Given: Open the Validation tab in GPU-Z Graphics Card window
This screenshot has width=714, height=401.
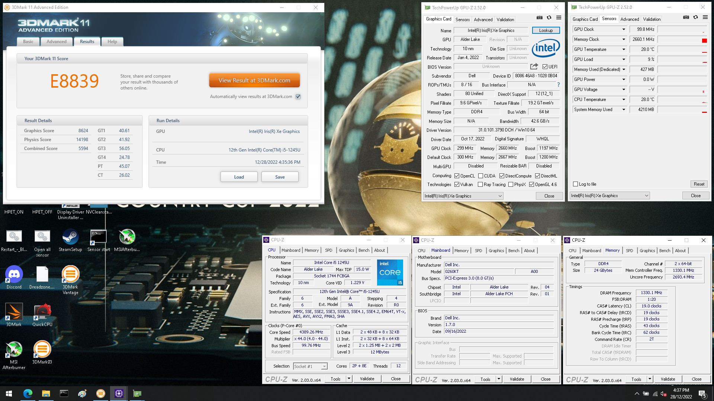Looking at the screenshot, I should pyautogui.click(x=505, y=20).
